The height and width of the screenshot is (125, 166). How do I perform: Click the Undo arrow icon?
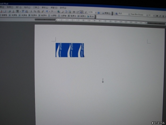[x=47, y=11]
